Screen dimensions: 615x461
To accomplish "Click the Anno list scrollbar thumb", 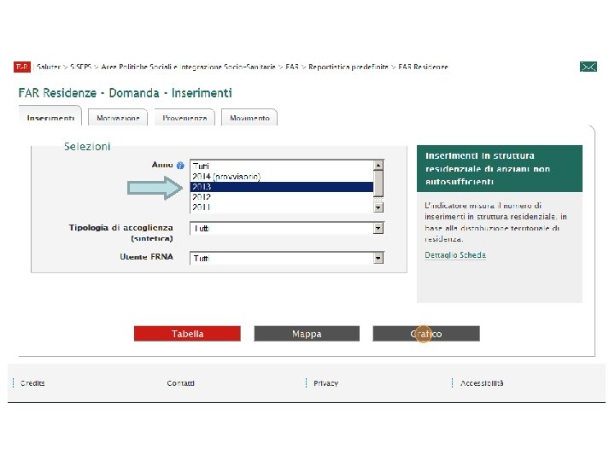I will click(x=378, y=184).
